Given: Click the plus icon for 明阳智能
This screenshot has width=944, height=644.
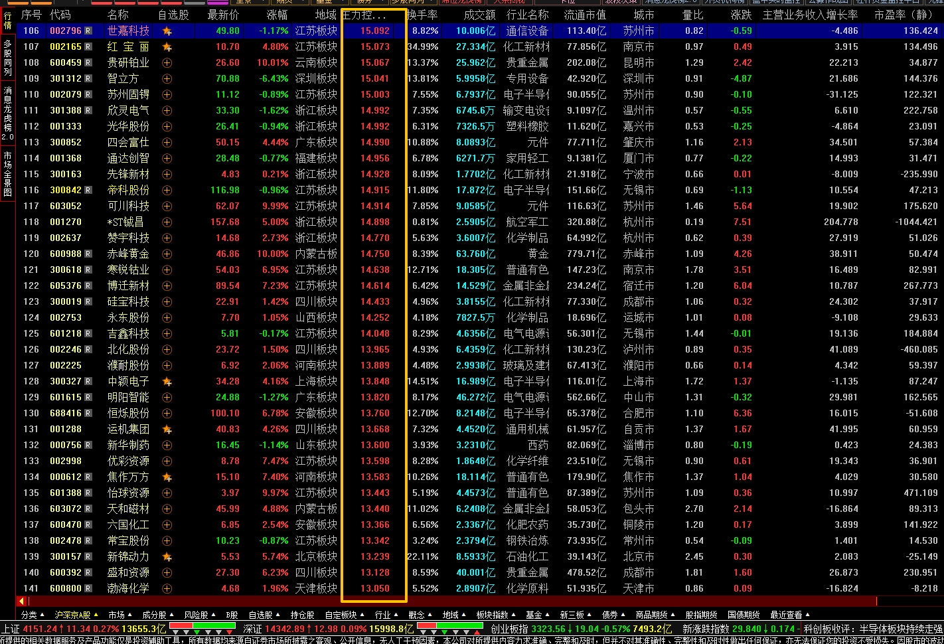Looking at the screenshot, I should [167, 397].
